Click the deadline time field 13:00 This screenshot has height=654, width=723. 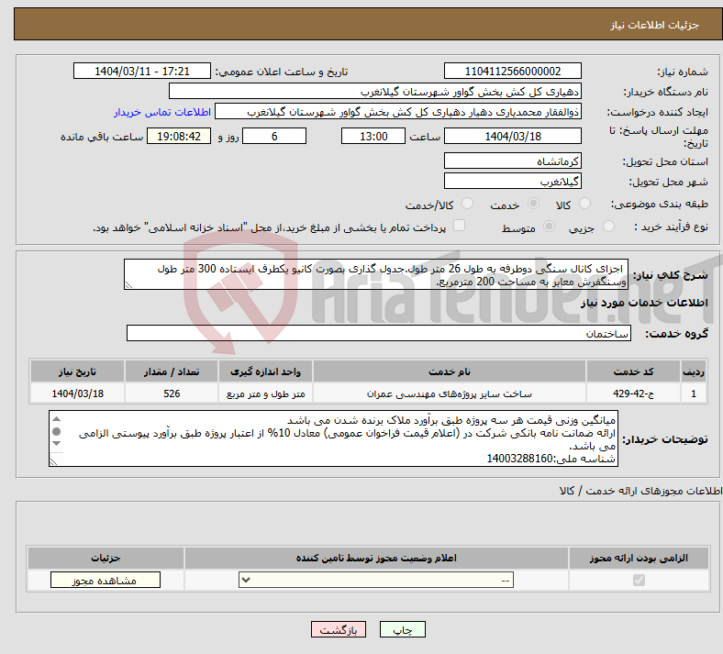[373, 136]
